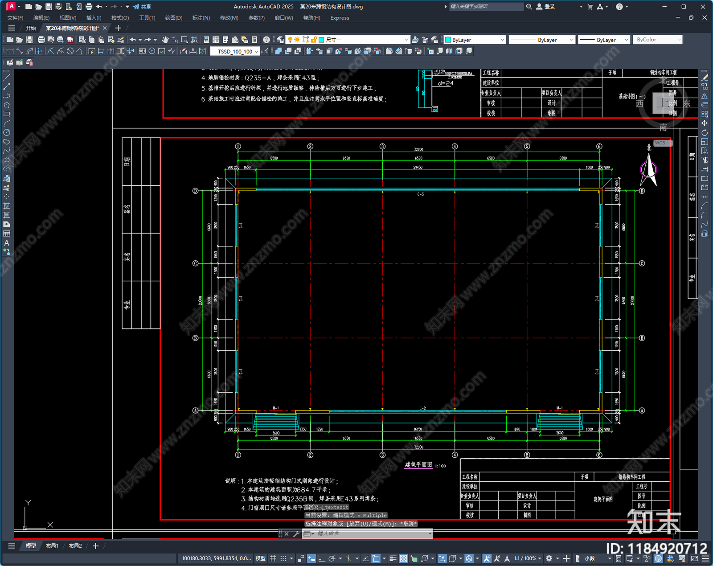The height and width of the screenshot is (566, 713).
Task: Select the Diameter dimension tool icon
Action: click(70, 51)
